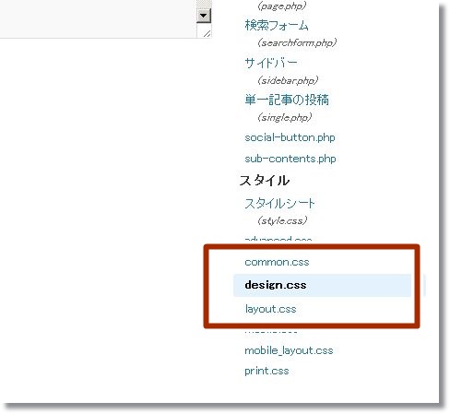Open social-button.php for editing

click(x=290, y=137)
